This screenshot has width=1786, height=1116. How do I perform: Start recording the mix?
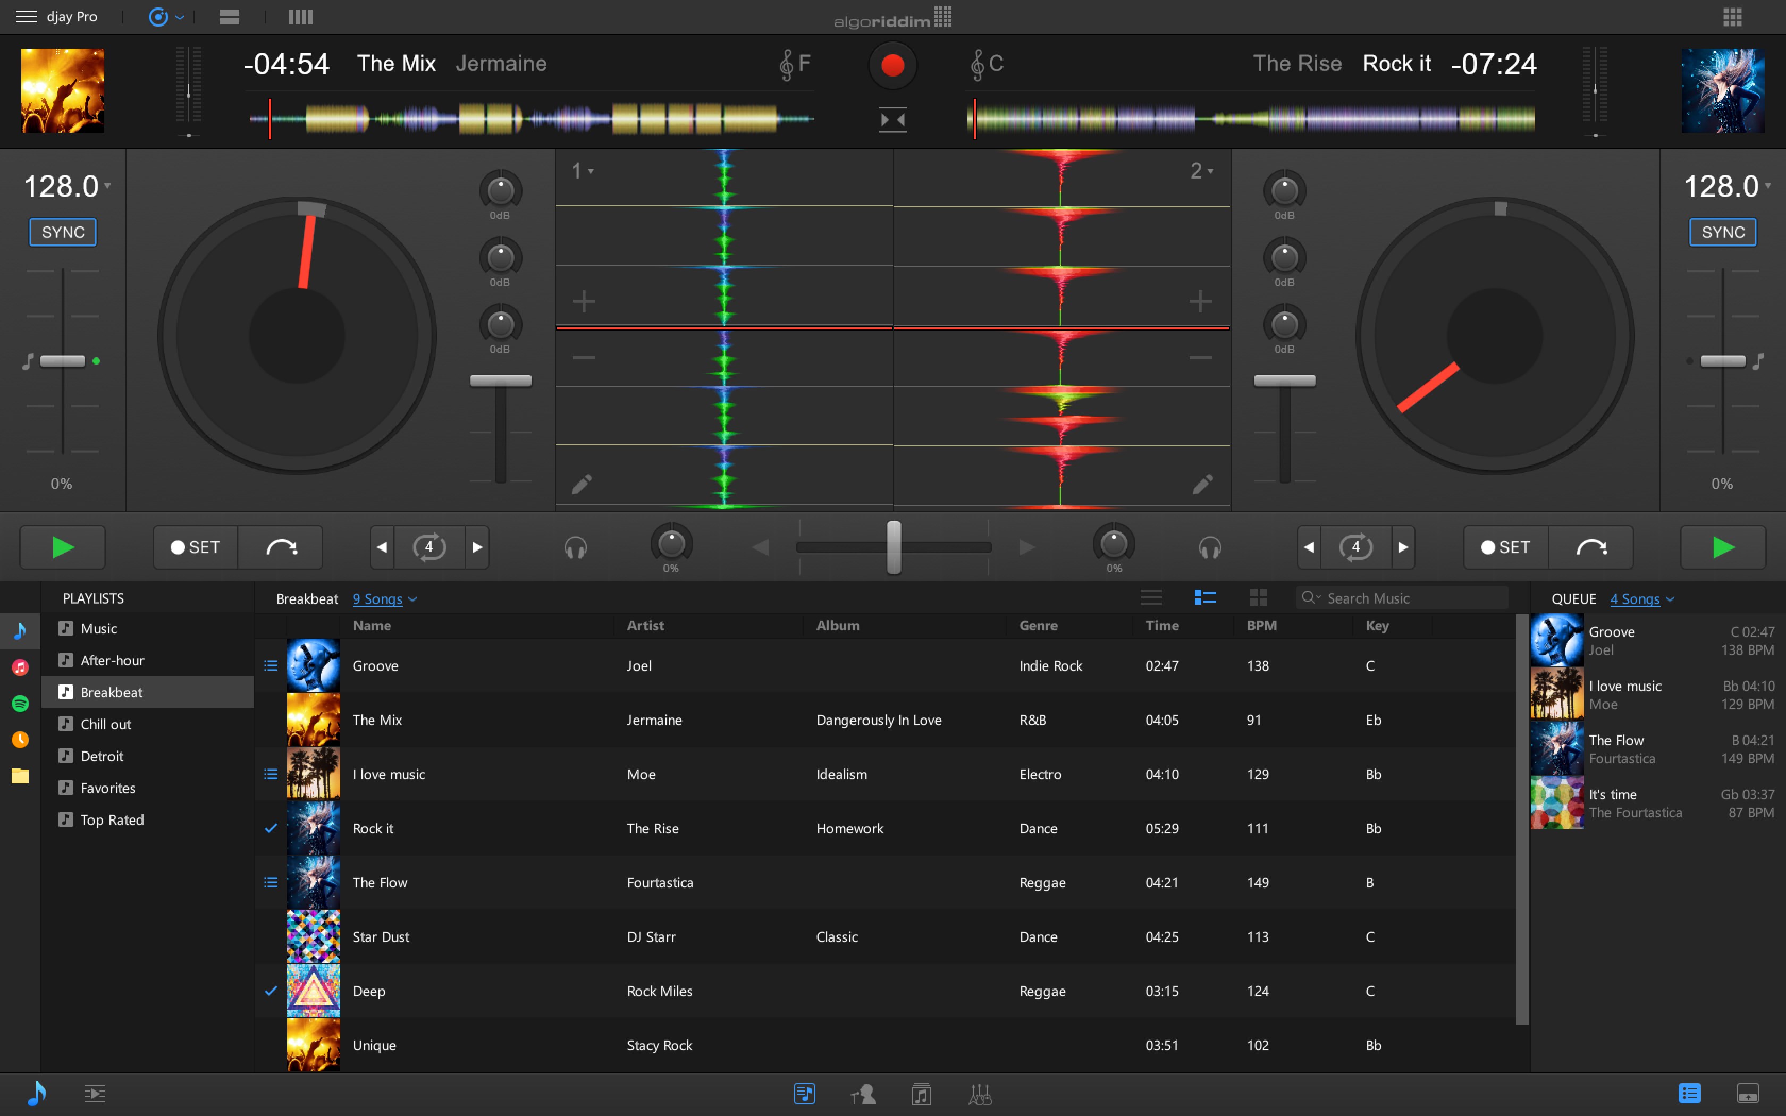pyautogui.click(x=892, y=66)
